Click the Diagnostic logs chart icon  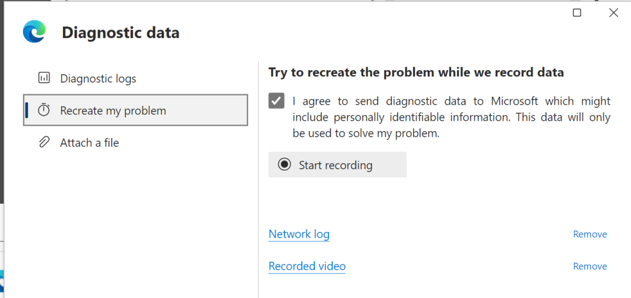tap(44, 78)
